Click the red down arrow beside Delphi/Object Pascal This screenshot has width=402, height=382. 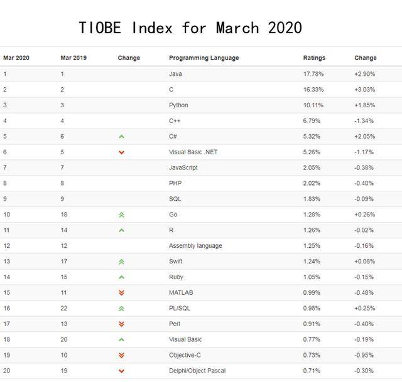coord(121,371)
